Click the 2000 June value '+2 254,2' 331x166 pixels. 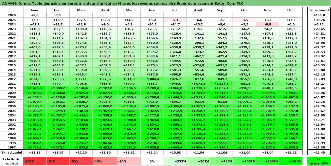point(152,134)
